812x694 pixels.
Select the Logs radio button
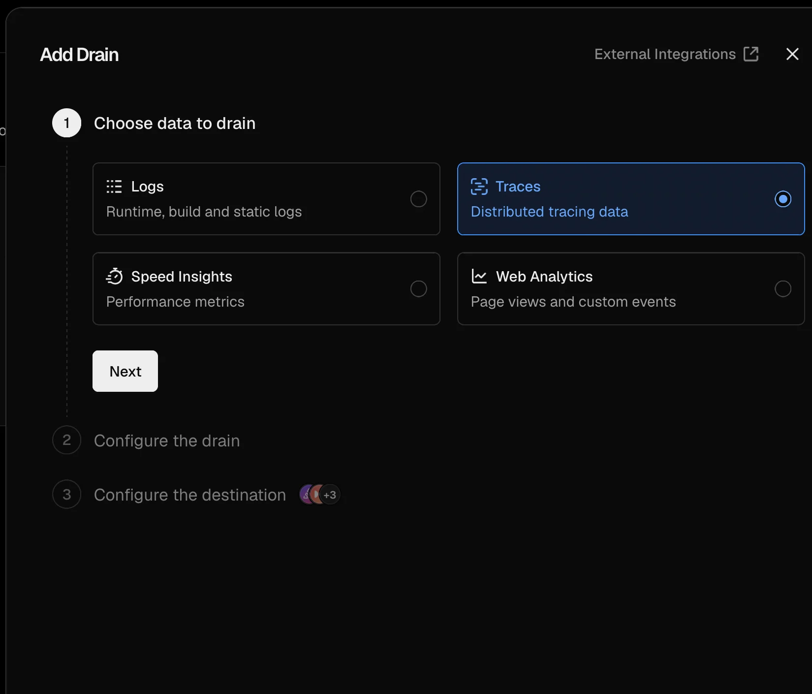(x=419, y=199)
